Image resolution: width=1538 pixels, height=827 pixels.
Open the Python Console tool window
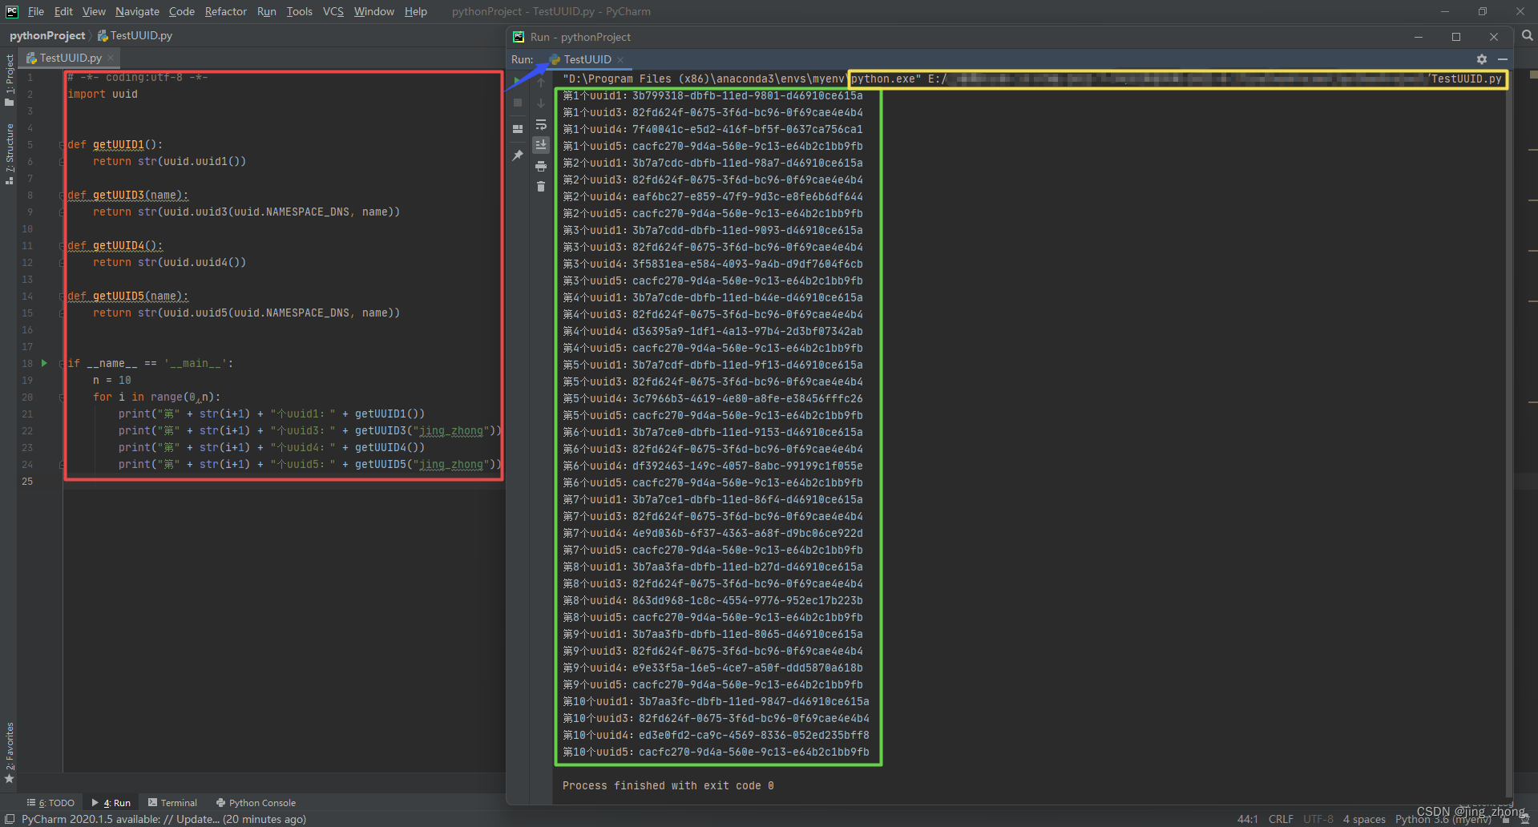(256, 802)
